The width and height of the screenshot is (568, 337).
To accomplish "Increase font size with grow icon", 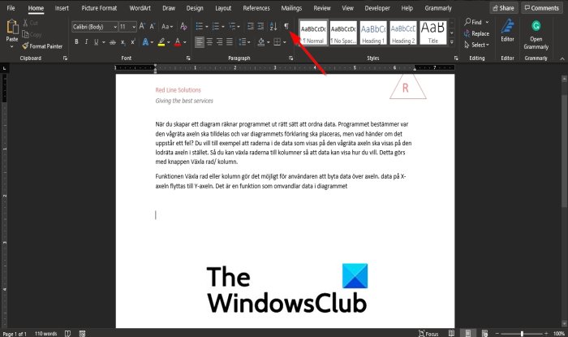I will click(x=142, y=27).
